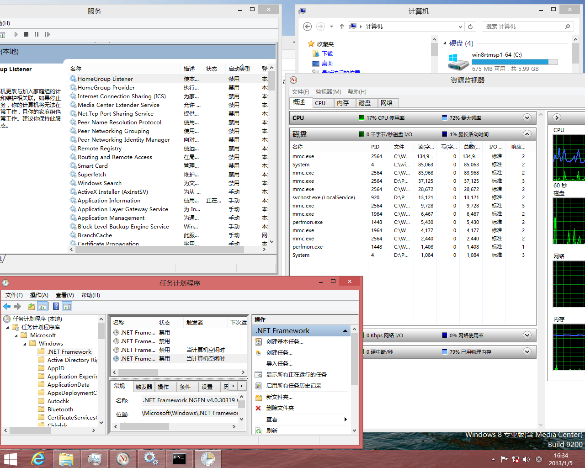Screen dimensions: 585x468
Task: Collapse Hard Disk Drives group in Computer window
Action: [445, 43]
